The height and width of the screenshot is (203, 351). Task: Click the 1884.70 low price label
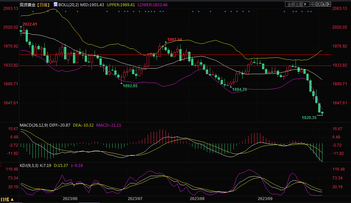[x=239, y=89]
